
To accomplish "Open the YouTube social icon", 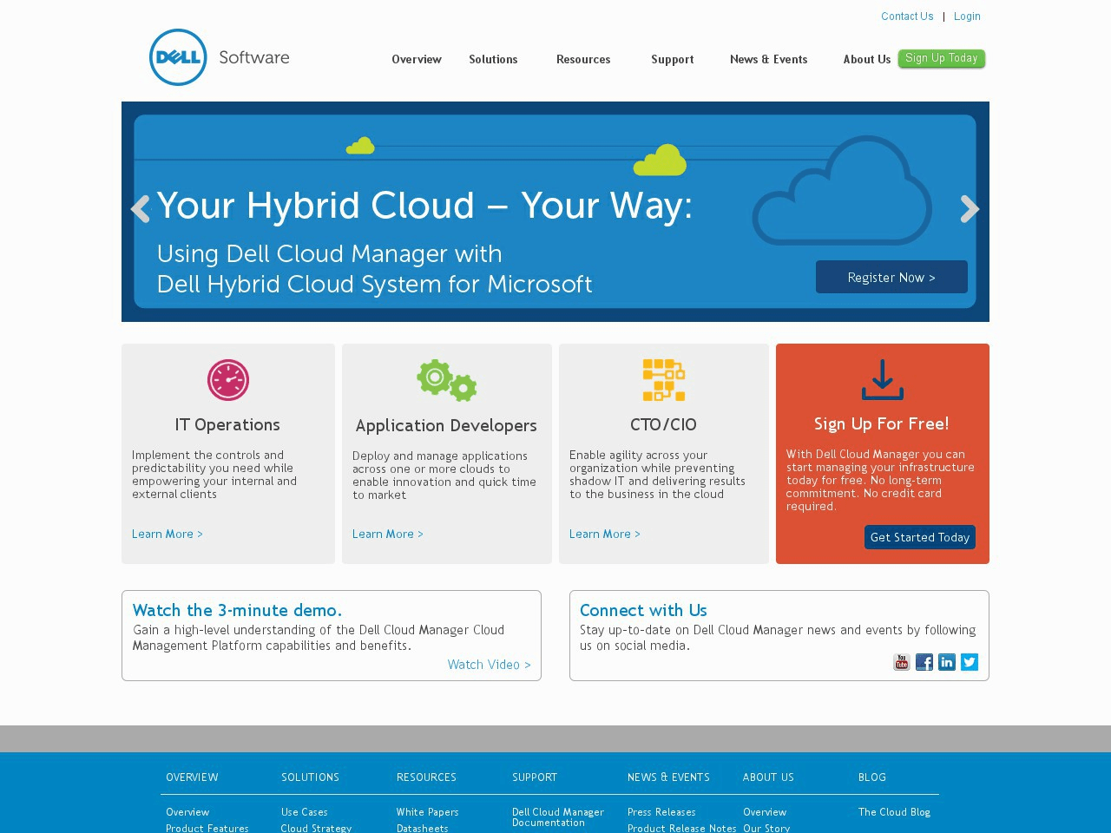I will (902, 662).
